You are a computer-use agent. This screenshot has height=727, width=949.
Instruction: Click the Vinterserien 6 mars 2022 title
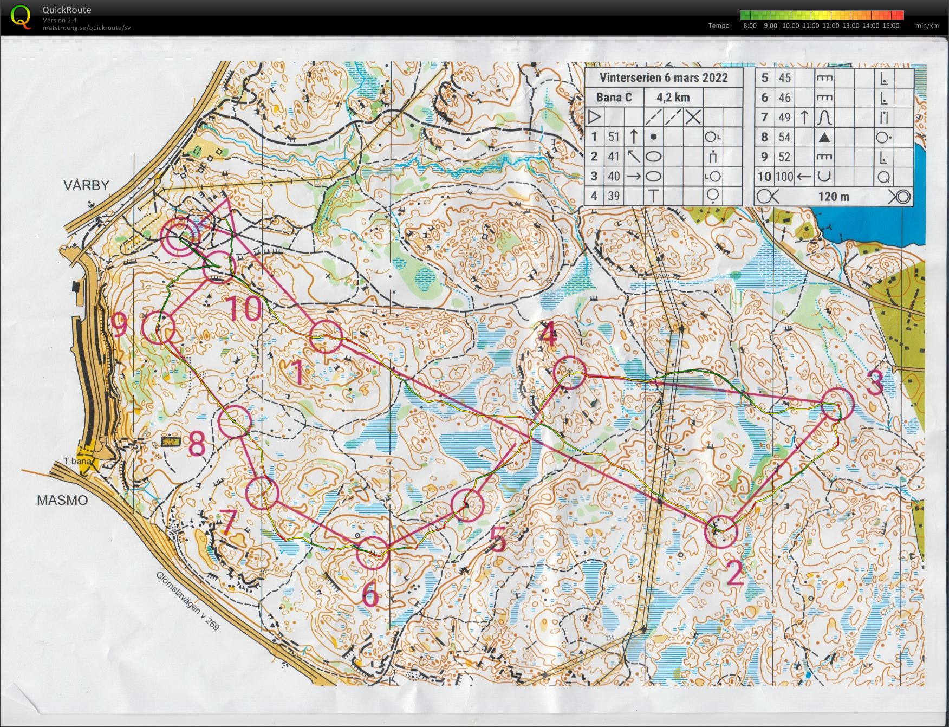point(664,77)
